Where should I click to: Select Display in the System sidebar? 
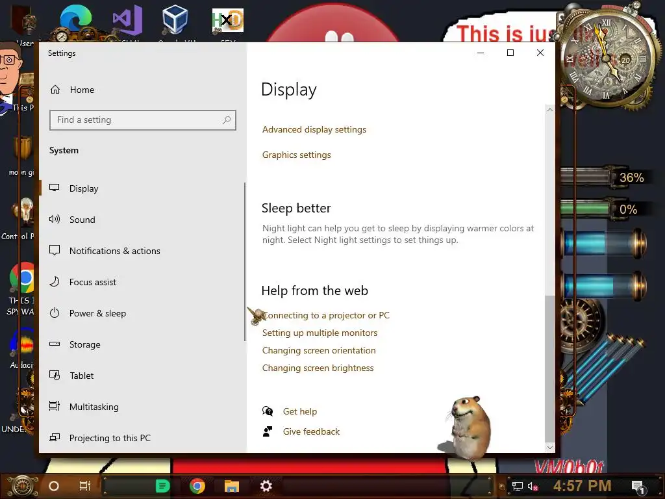tap(142, 188)
